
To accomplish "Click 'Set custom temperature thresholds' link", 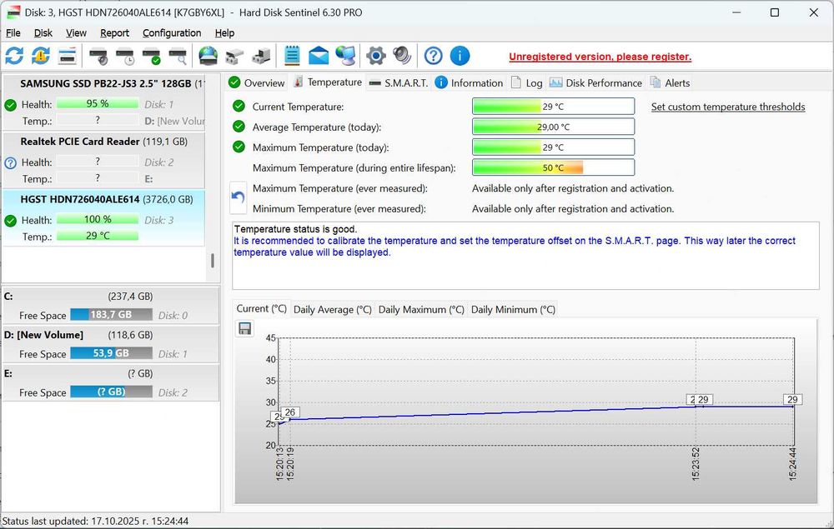I will [727, 107].
